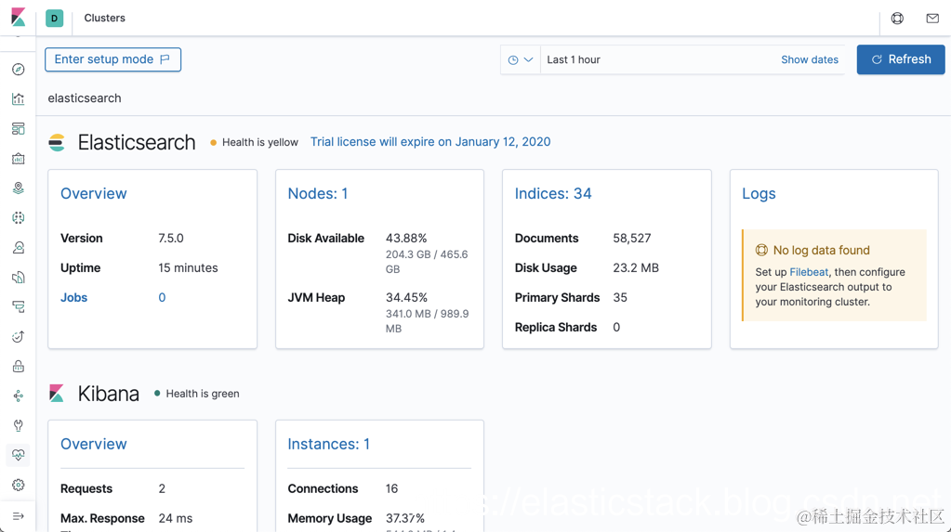Open Maps via the sidebar location pin icon
Image resolution: width=951 pixels, height=532 pixels.
pos(19,188)
